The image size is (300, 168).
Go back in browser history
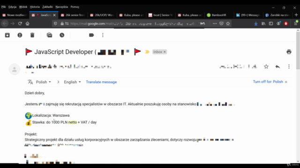[x=5, y=24]
